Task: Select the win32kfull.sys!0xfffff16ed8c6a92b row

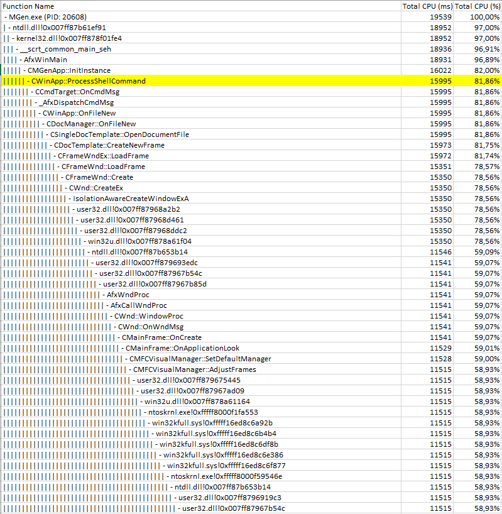Action: click(251, 423)
